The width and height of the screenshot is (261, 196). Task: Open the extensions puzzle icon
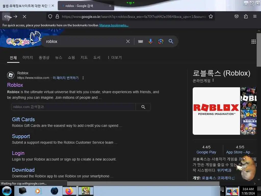(246, 16)
